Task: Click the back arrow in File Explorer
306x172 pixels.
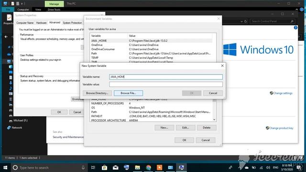Action: 6,37
